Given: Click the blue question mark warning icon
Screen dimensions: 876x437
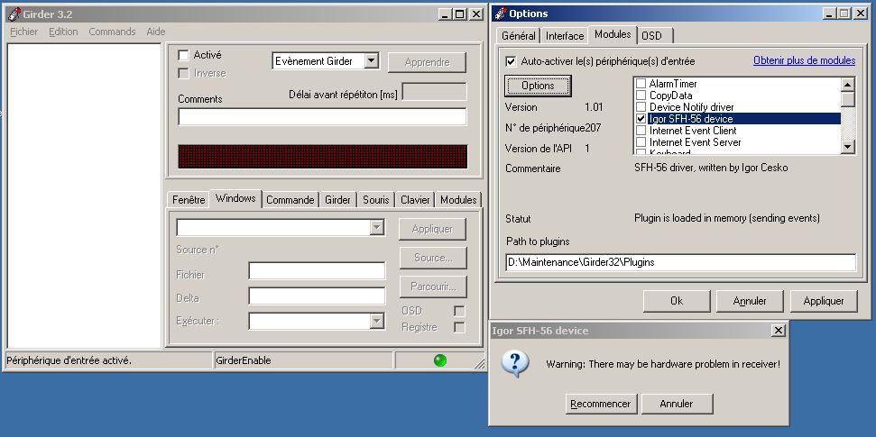Looking at the screenshot, I should click(x=515, y=364).
